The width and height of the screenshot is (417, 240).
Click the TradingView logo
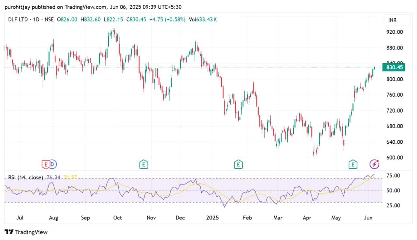coord(26,232)
